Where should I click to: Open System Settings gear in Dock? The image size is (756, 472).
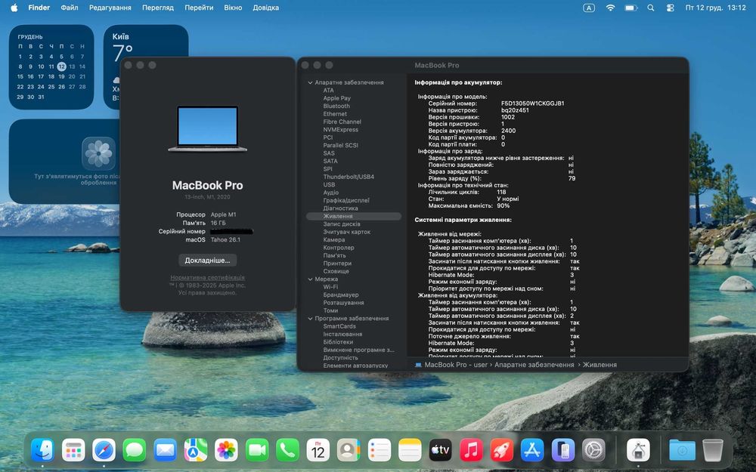point(593,451)
